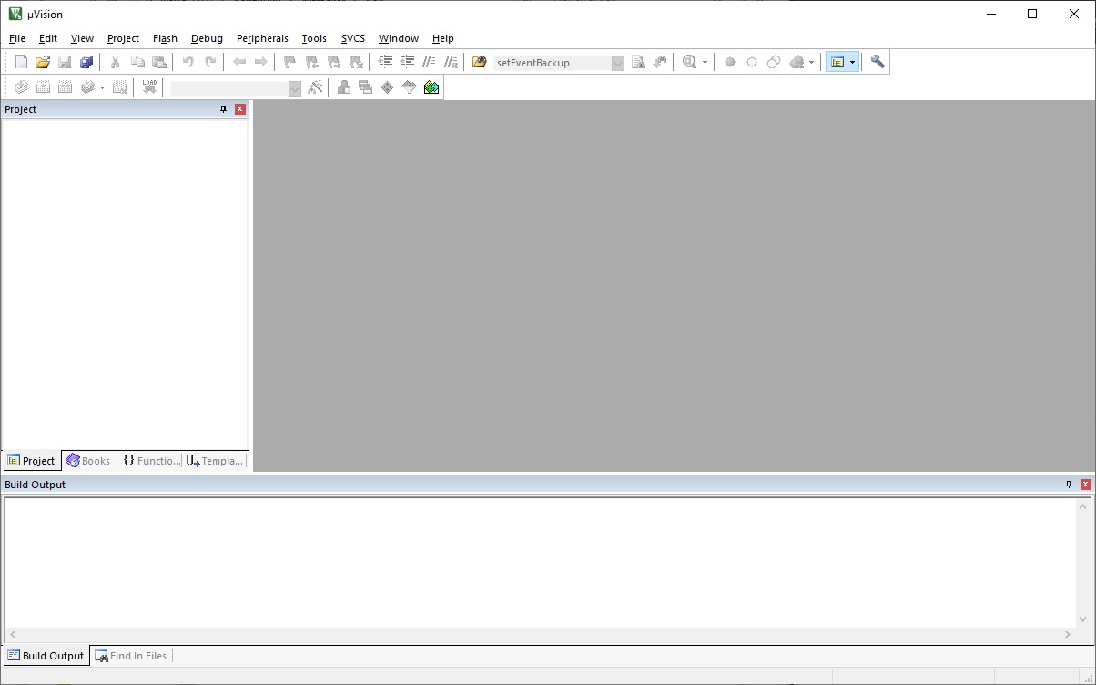Build the target files
The height and width of the screenshot is (685, 1096).
(x=43, y=87)
